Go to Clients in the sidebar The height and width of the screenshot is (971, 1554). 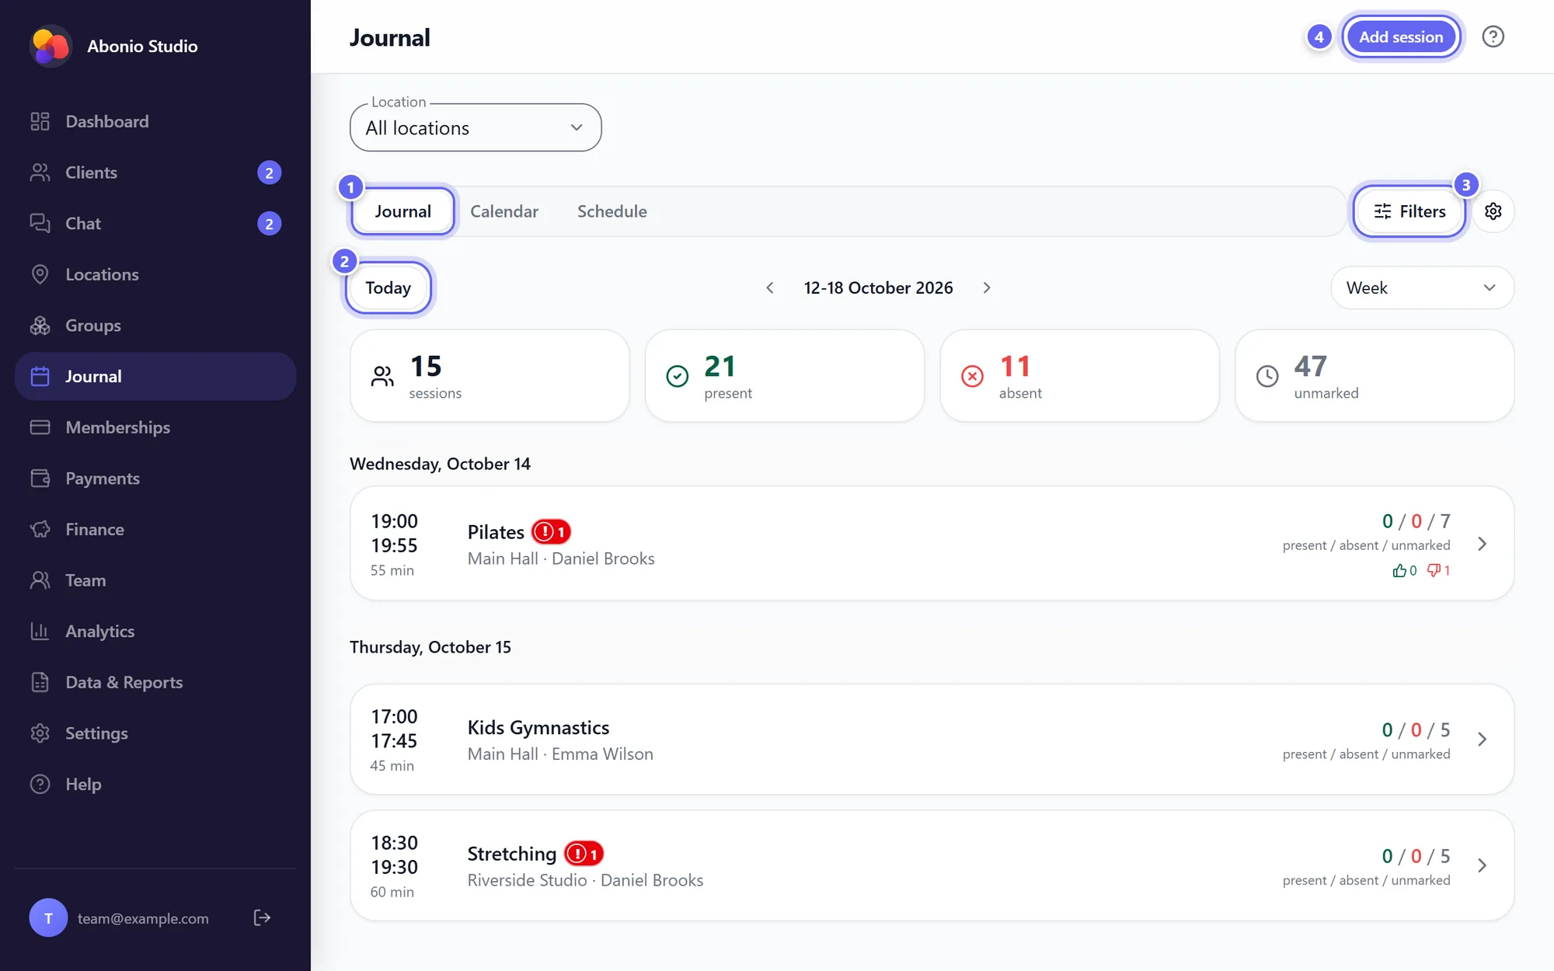[155, 172]
